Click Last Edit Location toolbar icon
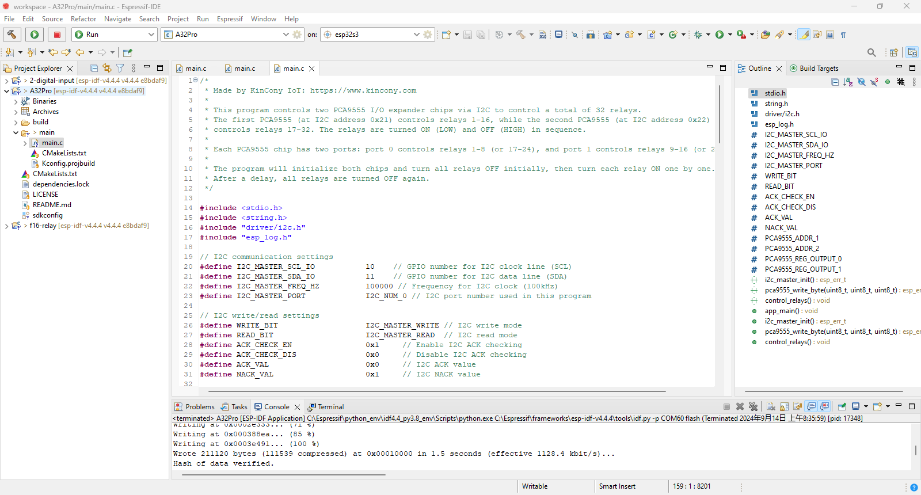The image size is (921, 495). click(x=53, y=52)
